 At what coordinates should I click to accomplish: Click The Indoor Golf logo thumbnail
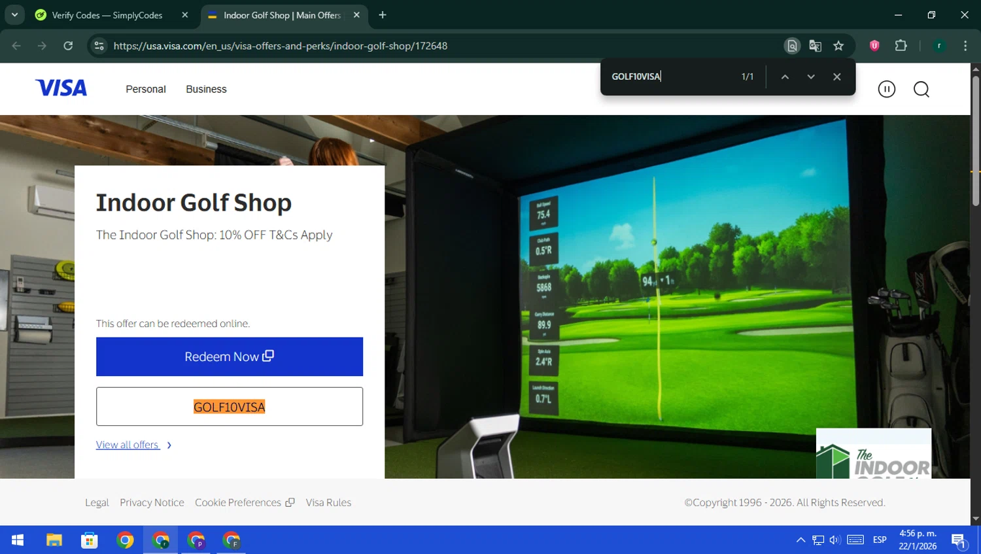click(874, 453)
